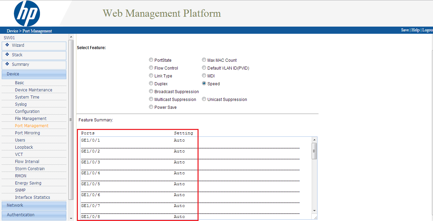Click sidebar scroll down arrow

(x=71, y=218)
